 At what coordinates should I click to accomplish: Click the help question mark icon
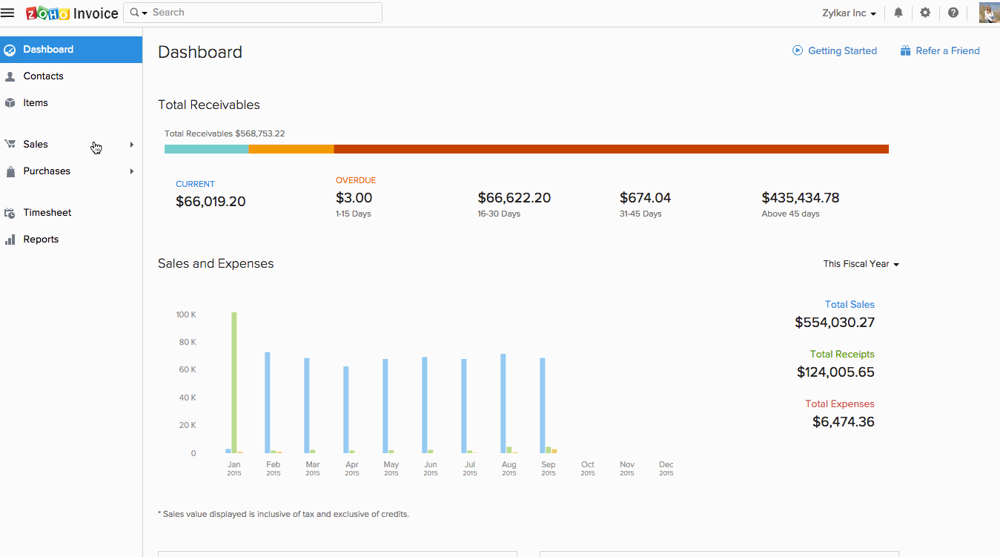pos(953,13)
